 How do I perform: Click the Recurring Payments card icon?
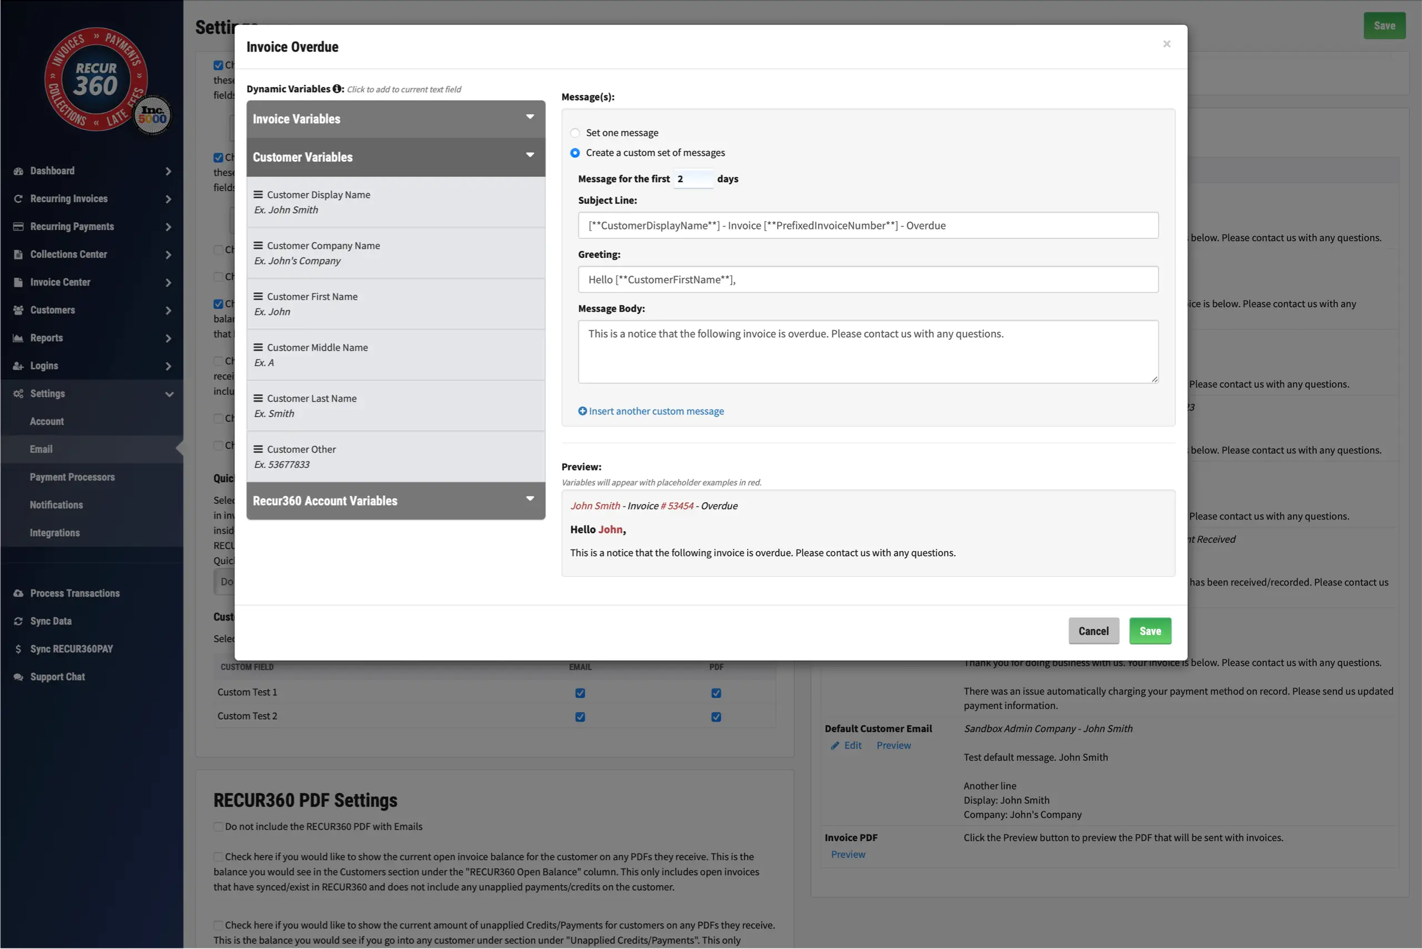click(x=18, y=227)
